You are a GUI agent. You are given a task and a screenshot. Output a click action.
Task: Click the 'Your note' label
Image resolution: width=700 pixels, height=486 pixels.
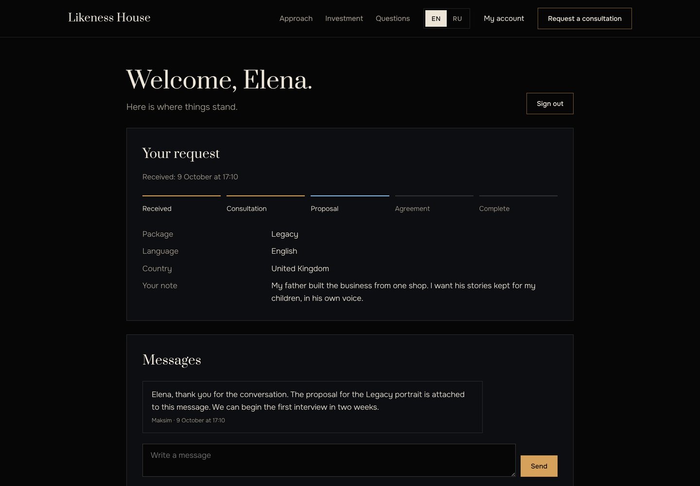tap(160, 286)
